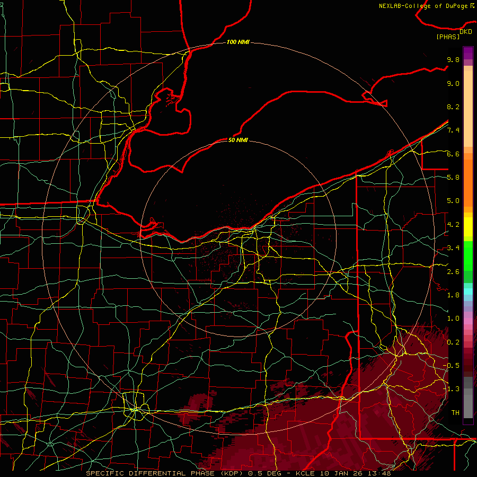Image resolution: width=477 pixels, height=477 pixels.
Task: Click the 5.8 scale value
Action: (x=453, y=178)
